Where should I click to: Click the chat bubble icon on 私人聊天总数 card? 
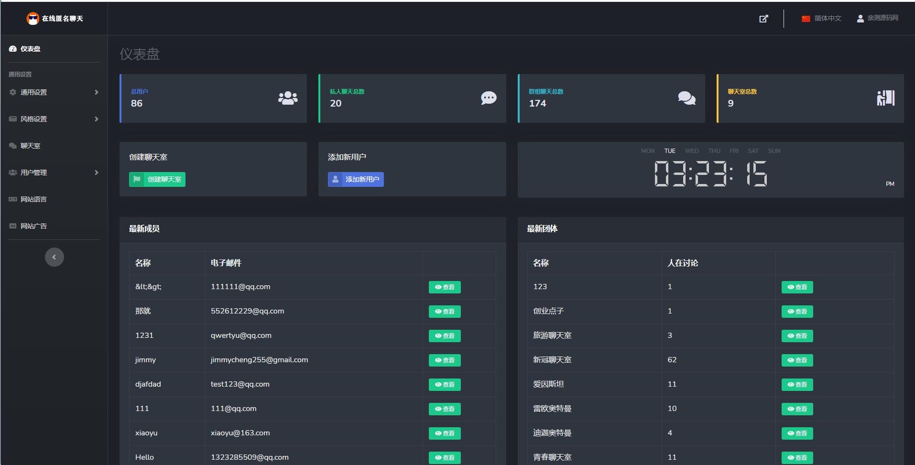coord(488,98)
